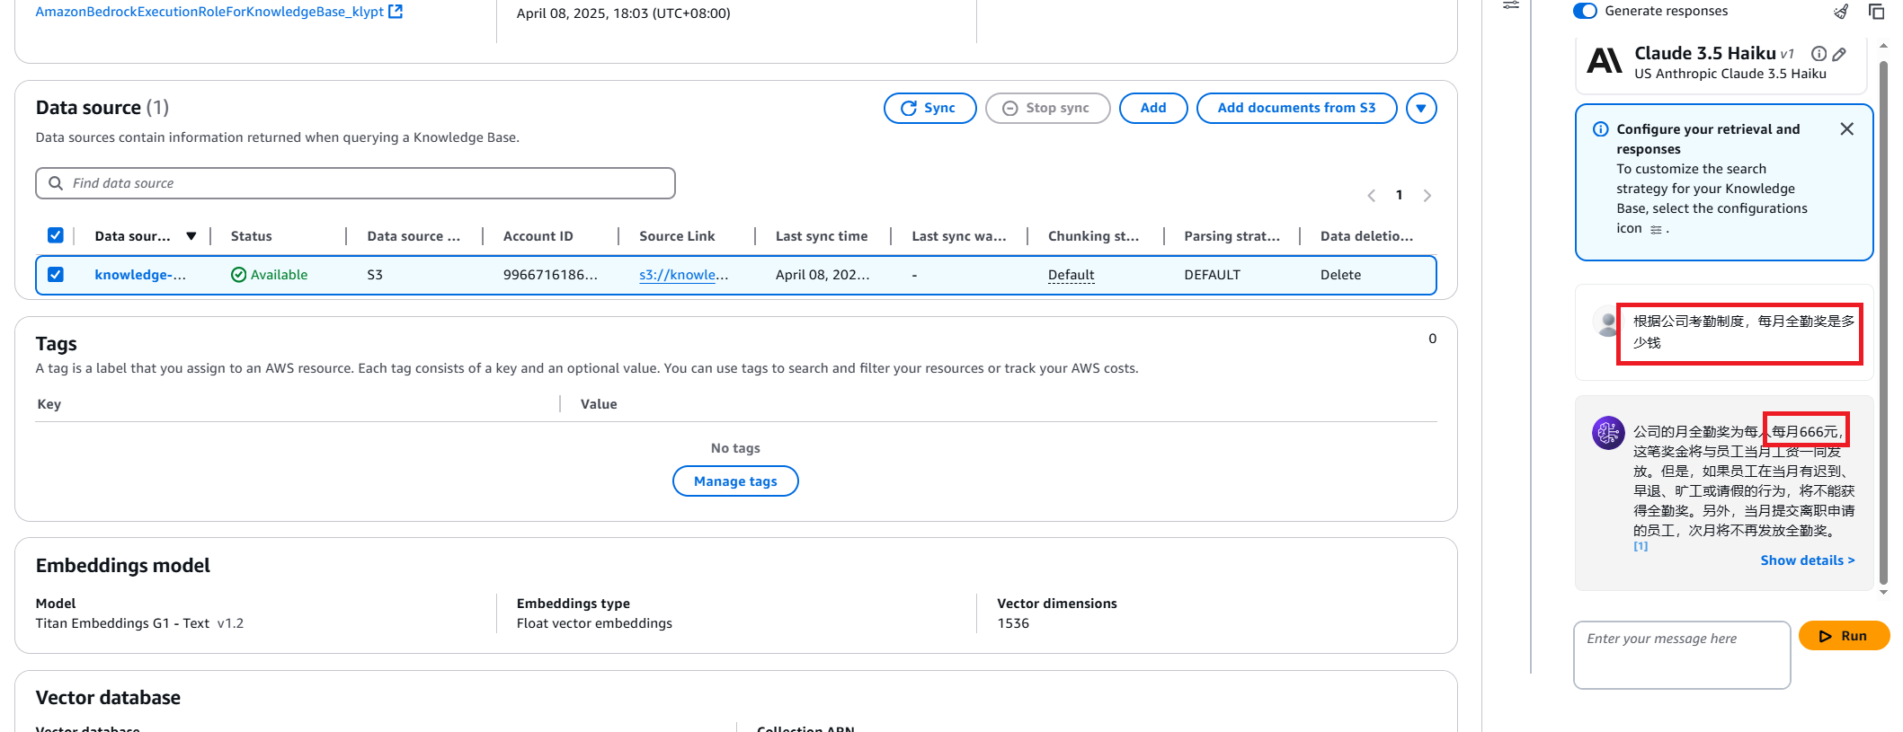This screenshot has height=732, width=1903.
Task: Click Show details on the response
Action: [x=1807, y=560]
